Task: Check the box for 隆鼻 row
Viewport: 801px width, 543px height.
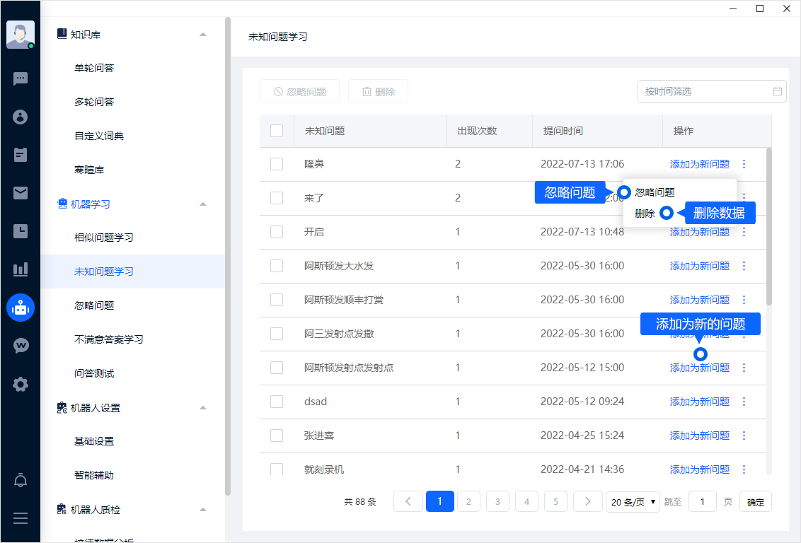Action: click(277, 164)
